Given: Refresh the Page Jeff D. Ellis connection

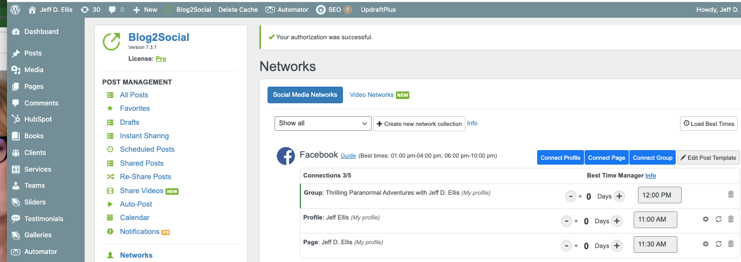Looking at the screenshot, I should [718, 244].
